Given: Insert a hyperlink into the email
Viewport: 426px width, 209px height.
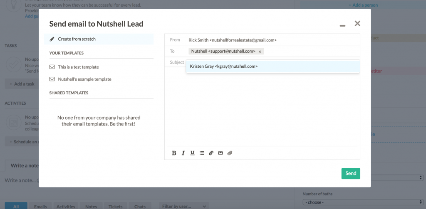Looking at the screenshot, I should 211,153.
